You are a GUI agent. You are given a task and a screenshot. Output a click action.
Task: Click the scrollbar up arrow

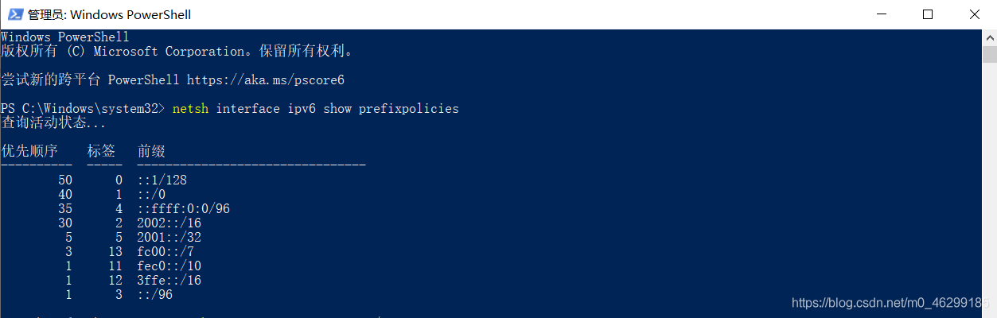(x=989, y=37)
